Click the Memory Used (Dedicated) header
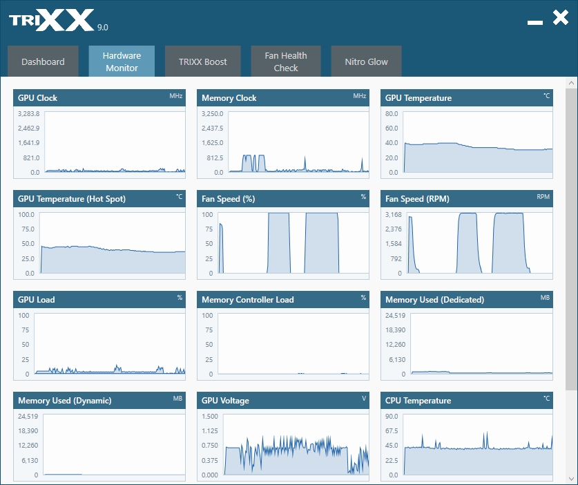Viewport: 578px width, 485px height. [467, 299]
